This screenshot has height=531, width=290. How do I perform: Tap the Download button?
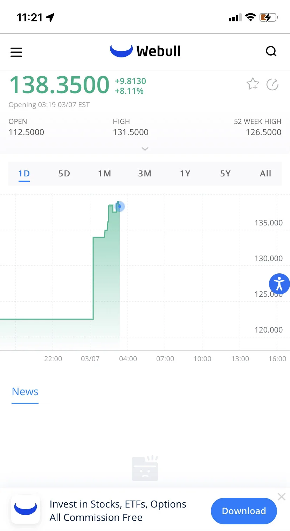244,511
